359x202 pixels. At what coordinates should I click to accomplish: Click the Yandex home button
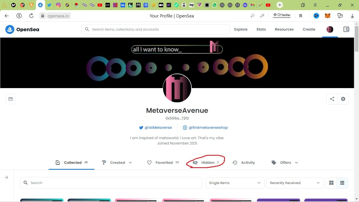point(19,16)
